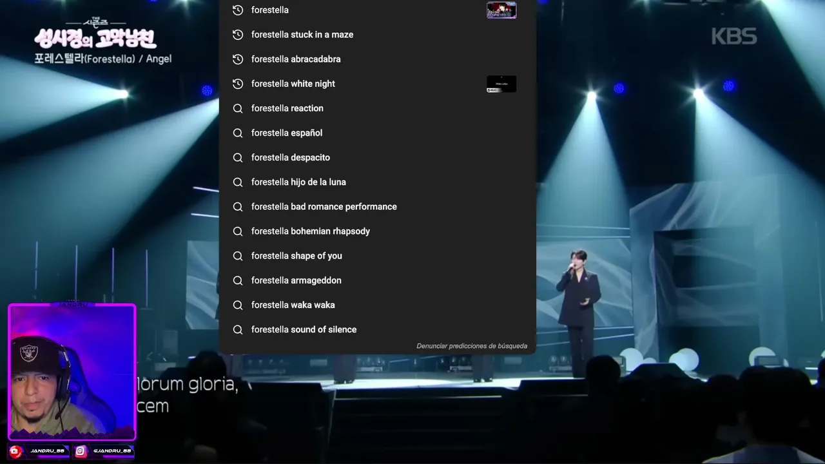Click 'Denunciar predicciones de búsqueda' link
Screen dimensions: 825x464
click(472, 346)
